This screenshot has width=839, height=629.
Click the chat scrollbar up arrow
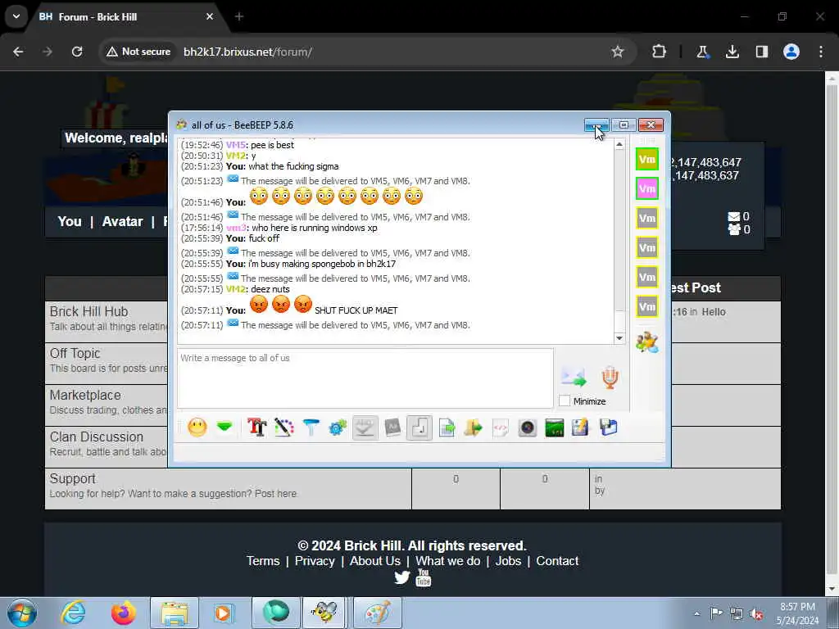[x=619, y=144]
